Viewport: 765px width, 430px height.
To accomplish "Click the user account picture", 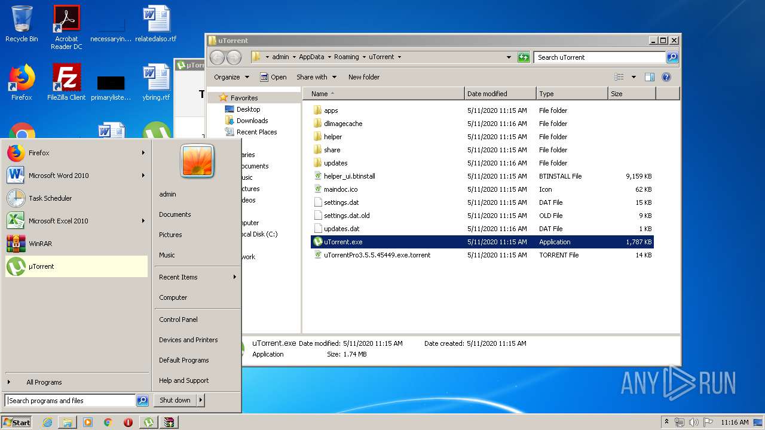I will click(x=197, y=161).
